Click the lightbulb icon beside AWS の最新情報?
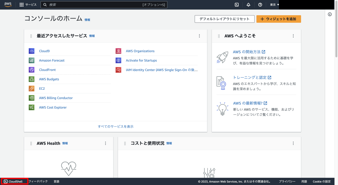The image size is (338, 185). [222, 109]
